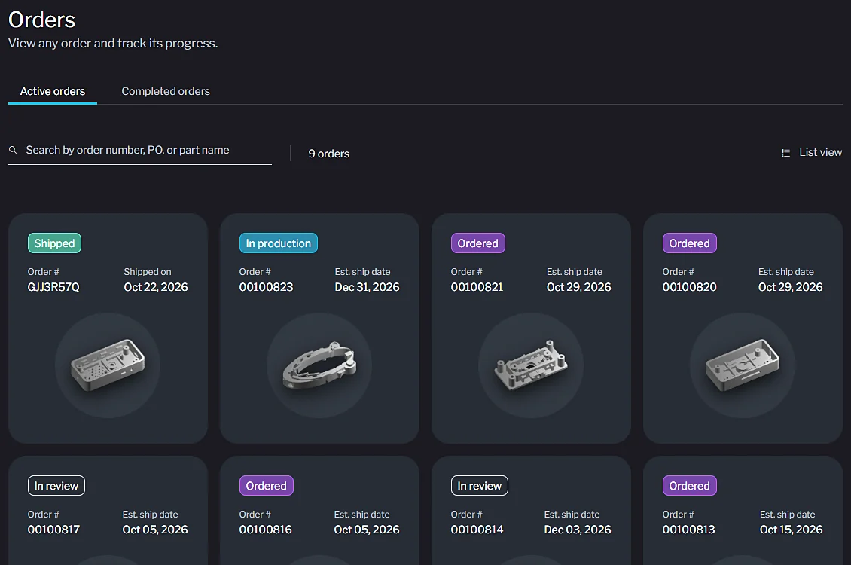851x565 pixels.
Task: Click the Ordered badge on order 00100821
Action: (477, 243)
